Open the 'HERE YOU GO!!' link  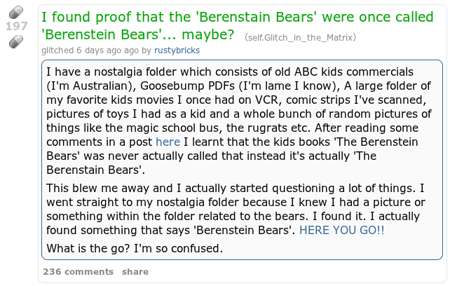(341, 231)
